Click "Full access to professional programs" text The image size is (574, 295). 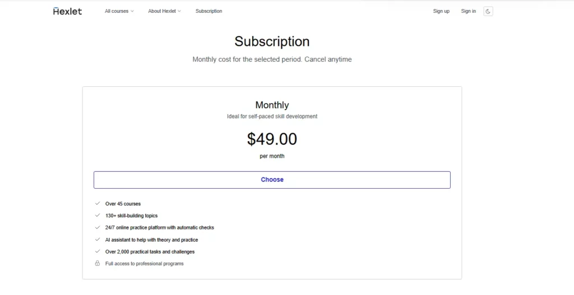coord(144,264)
